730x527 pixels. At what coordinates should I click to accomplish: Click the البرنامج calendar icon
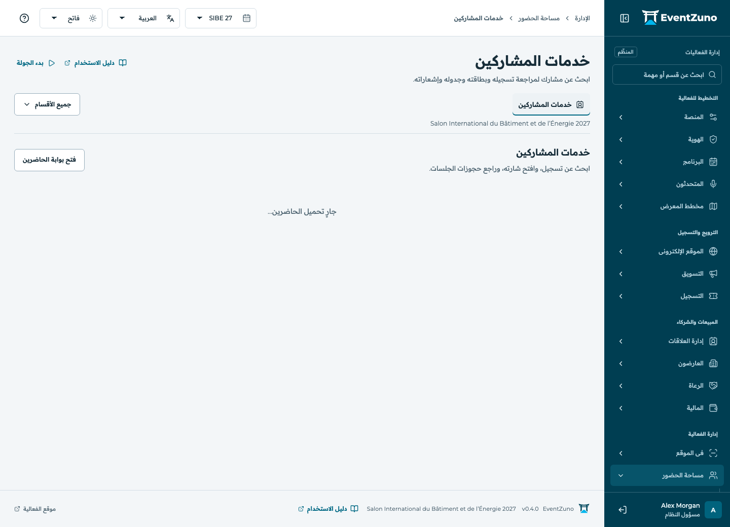coord(713,162)
